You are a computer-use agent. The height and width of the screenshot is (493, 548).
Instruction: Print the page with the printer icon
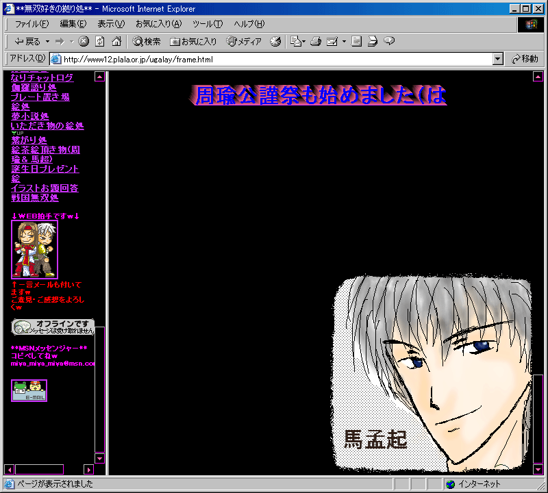(316, 42)
